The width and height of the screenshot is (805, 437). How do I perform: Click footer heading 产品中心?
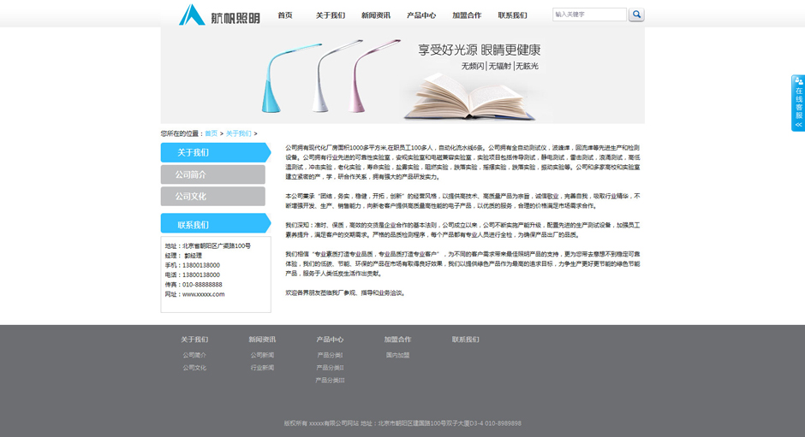click(x=330, y=339)
